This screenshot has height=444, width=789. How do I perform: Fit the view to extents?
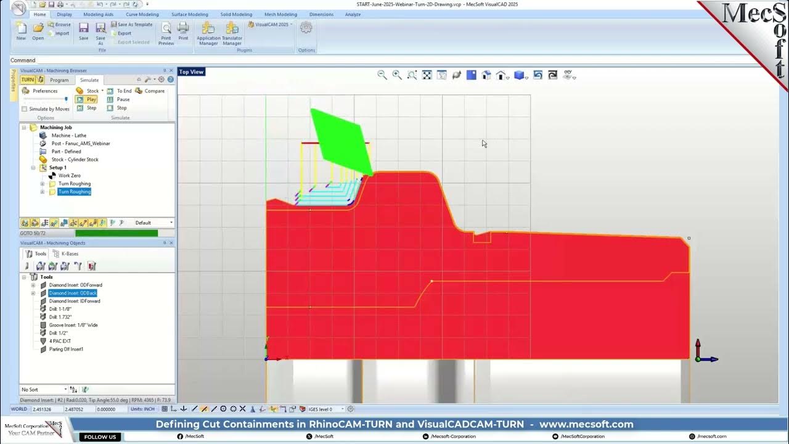[x=427, y=75]
